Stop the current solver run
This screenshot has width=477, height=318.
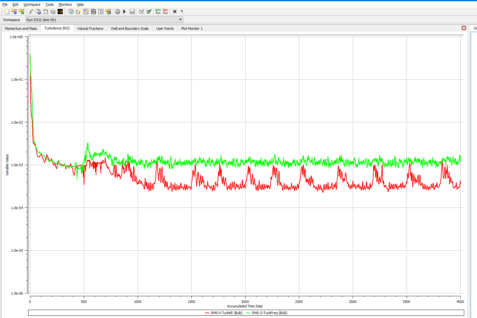pos(117,12)
